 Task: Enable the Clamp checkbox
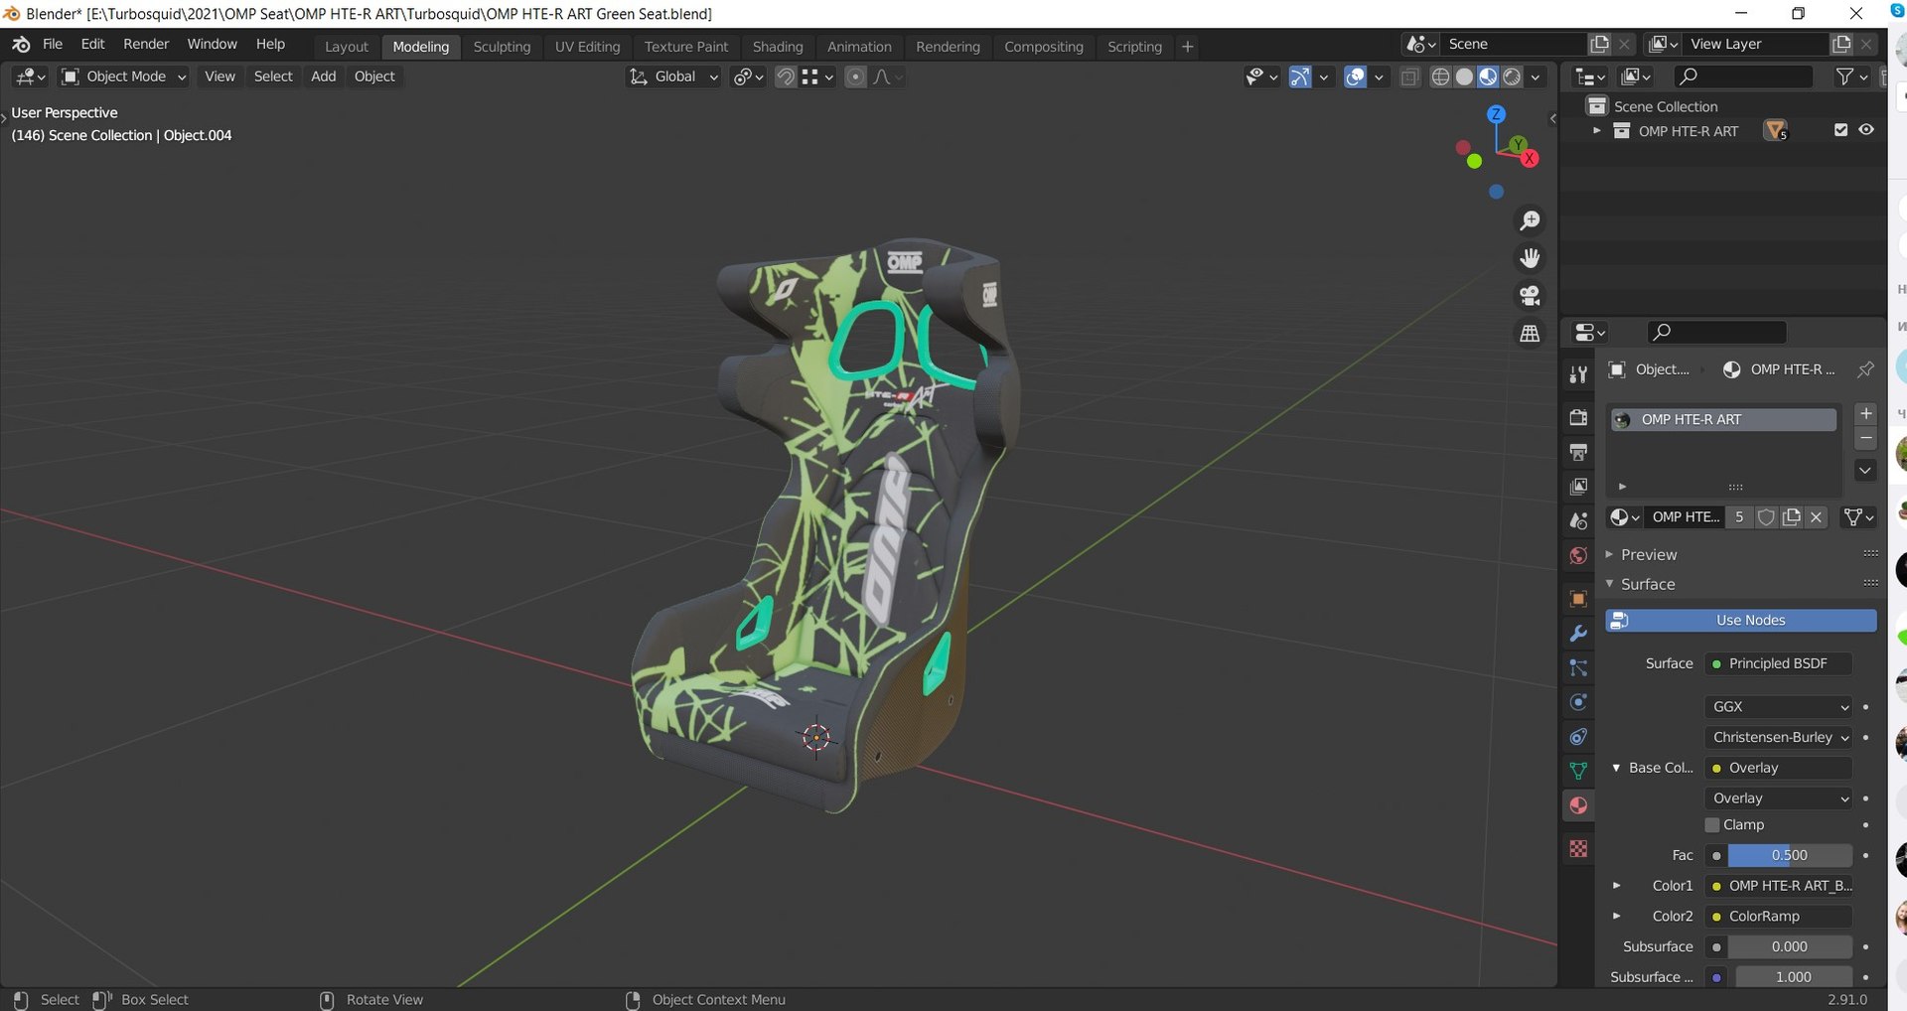pos(1712,825)
